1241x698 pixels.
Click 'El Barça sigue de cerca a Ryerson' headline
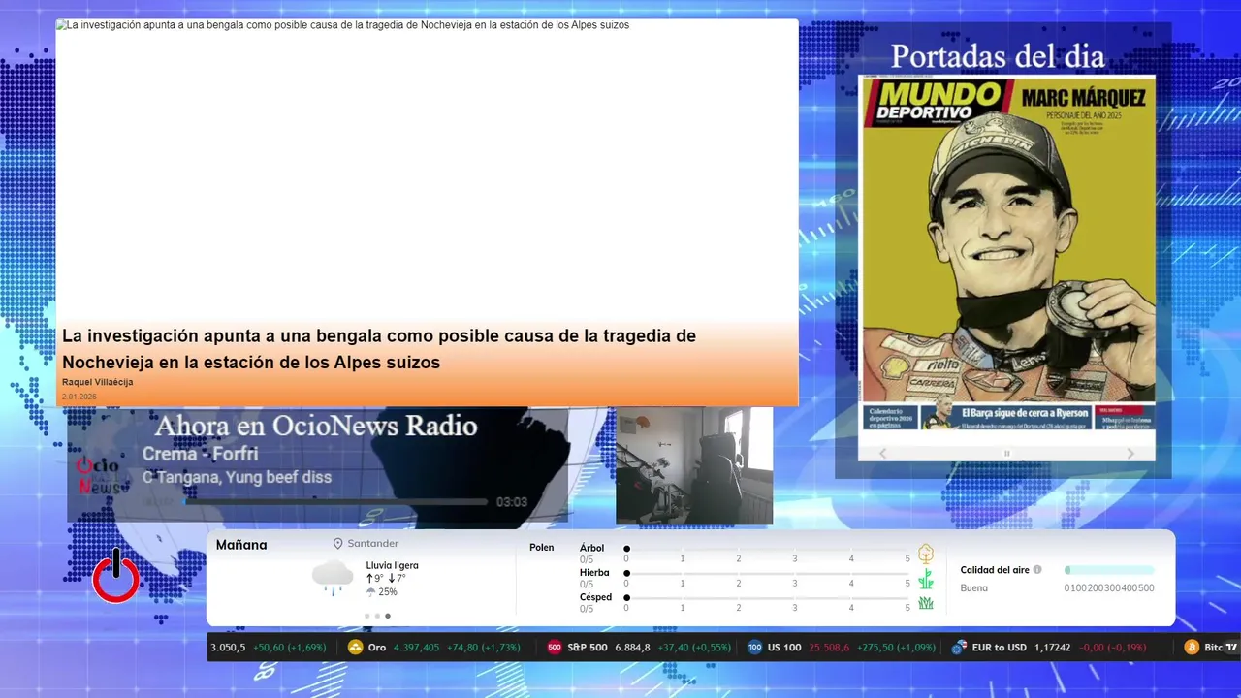[1024, 412]
